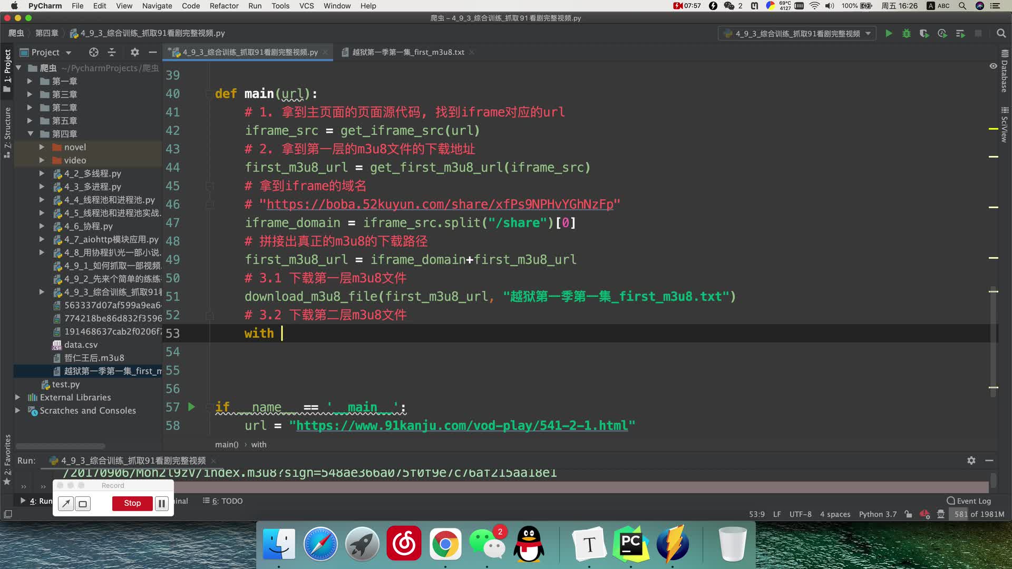Screen dimensions: 1012x569
Task: Select test.py in the Project tree
Action: tap(65, 384)
